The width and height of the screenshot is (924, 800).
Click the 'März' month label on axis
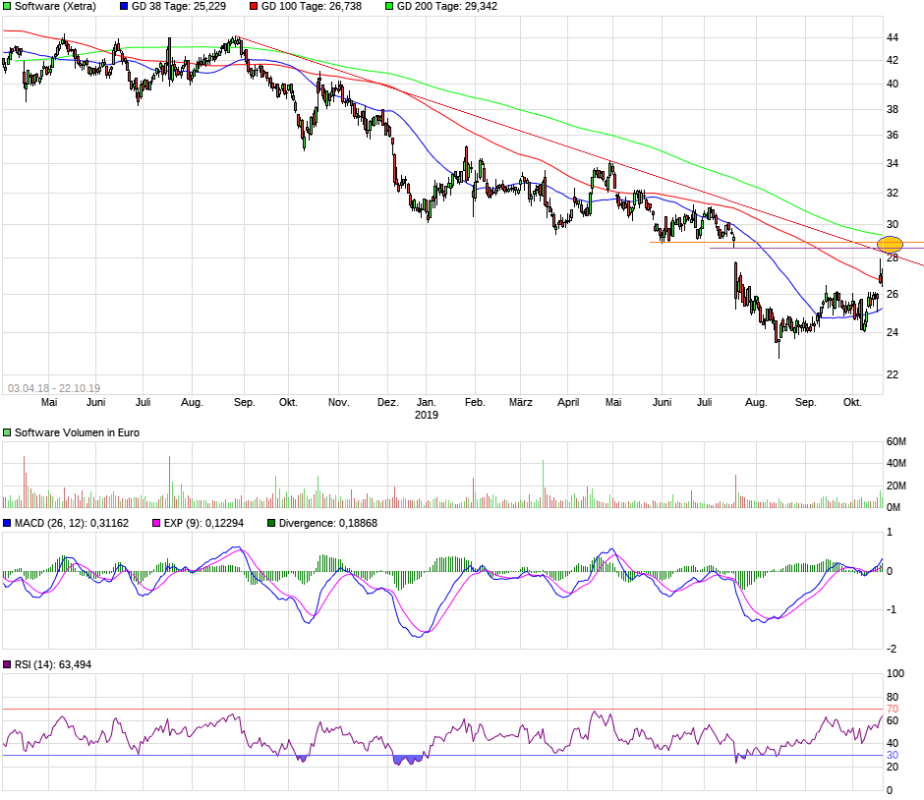[x=520, y=402]
